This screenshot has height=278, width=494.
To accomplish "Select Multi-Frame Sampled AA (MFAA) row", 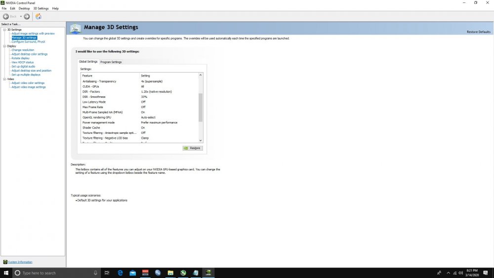I will tap(140, 112).
